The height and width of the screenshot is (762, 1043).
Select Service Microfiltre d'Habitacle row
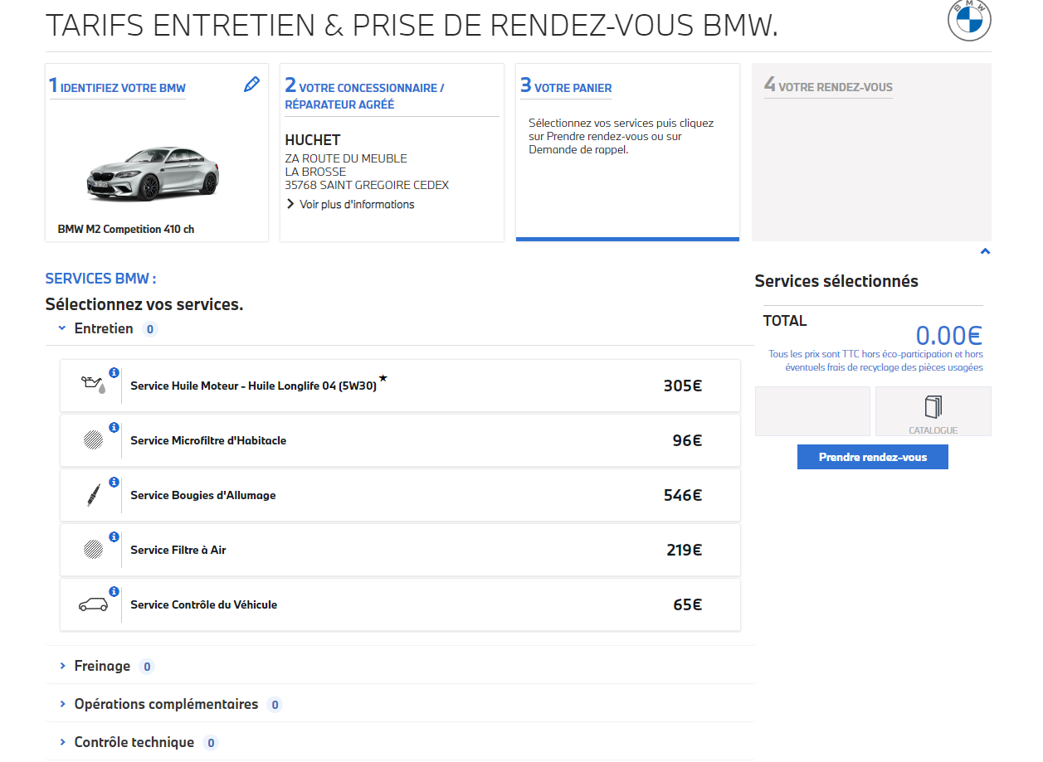[400, 440]
